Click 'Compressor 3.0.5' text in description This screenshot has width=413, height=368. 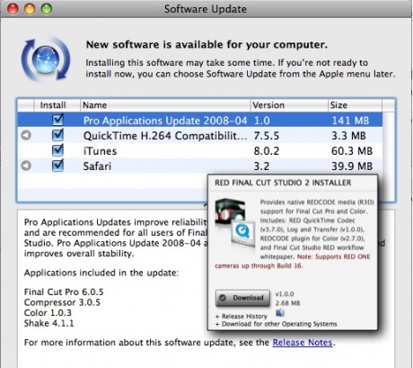(x=62, y=302)
